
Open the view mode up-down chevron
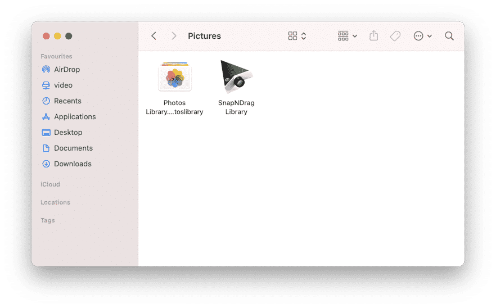pos(304,36)
